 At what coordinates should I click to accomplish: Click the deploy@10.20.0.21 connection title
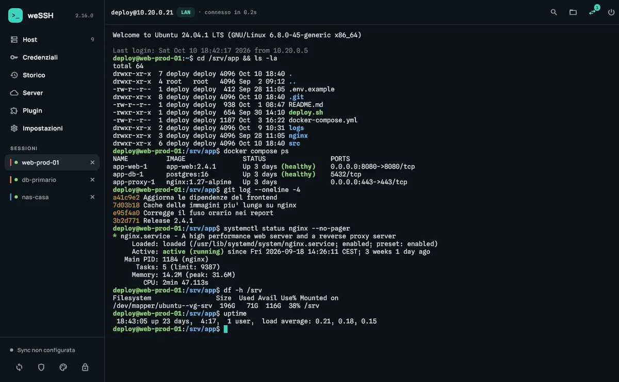click(142, 12)
